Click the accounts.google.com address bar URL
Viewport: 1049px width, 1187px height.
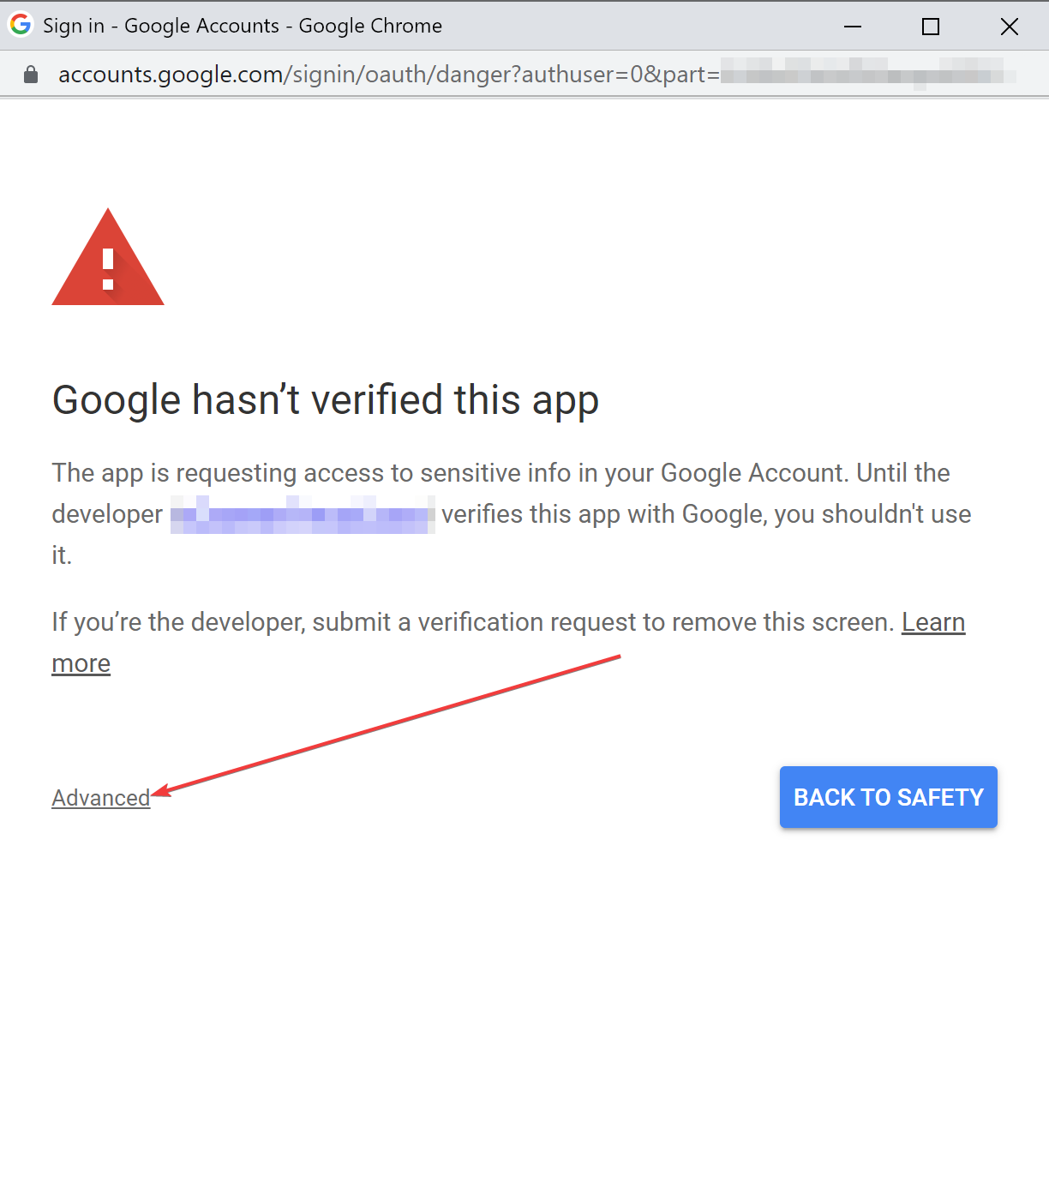point(536,75)
